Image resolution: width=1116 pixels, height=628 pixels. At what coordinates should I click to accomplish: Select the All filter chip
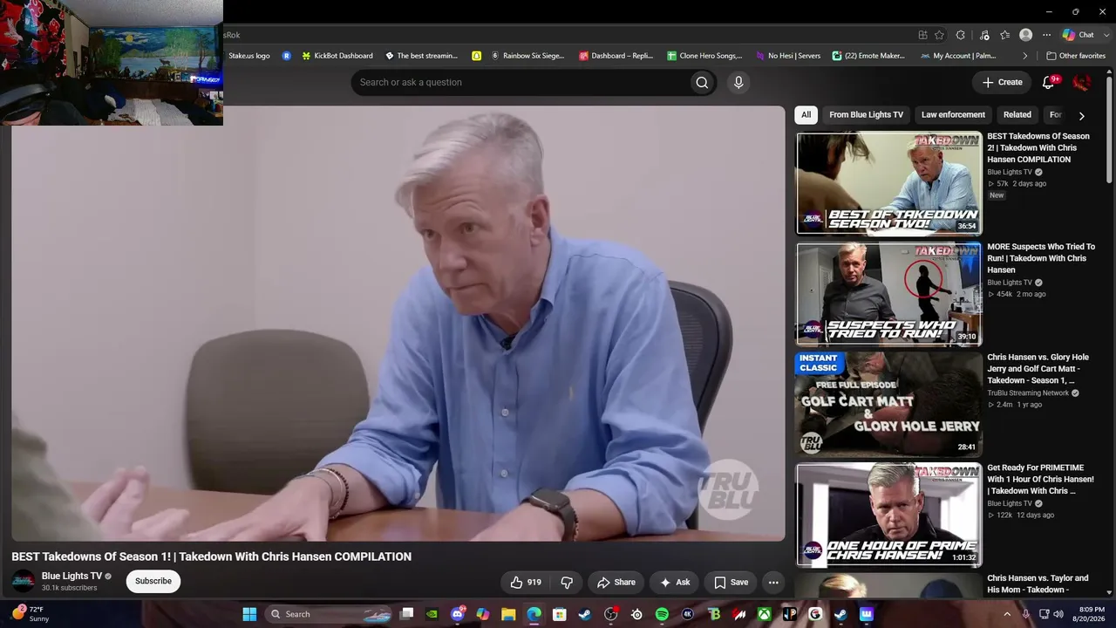806,114
